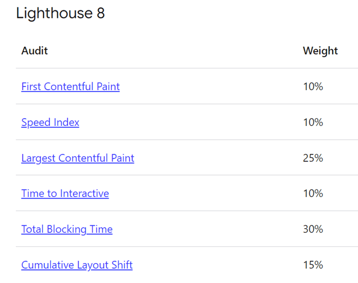The height and width of the screenshot is (283, 358).
Task: Select the 30% weight value
Action: [x=313, y=229]
